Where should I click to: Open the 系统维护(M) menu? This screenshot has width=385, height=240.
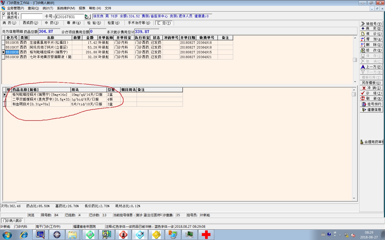66,8
